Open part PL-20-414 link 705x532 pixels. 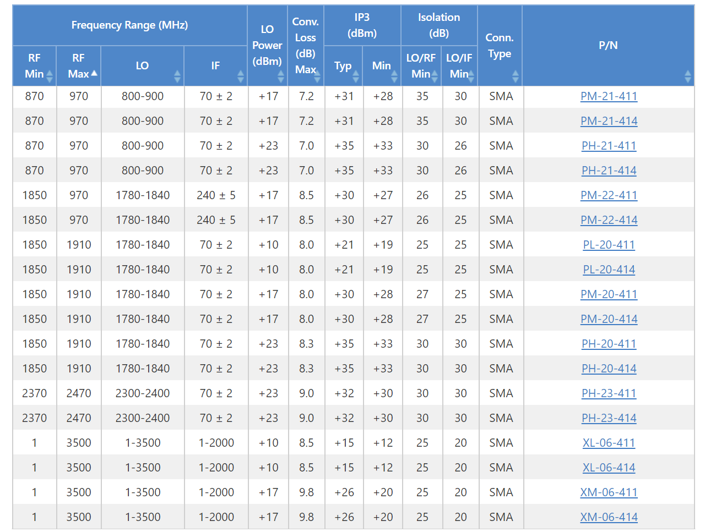coord(609,270)
